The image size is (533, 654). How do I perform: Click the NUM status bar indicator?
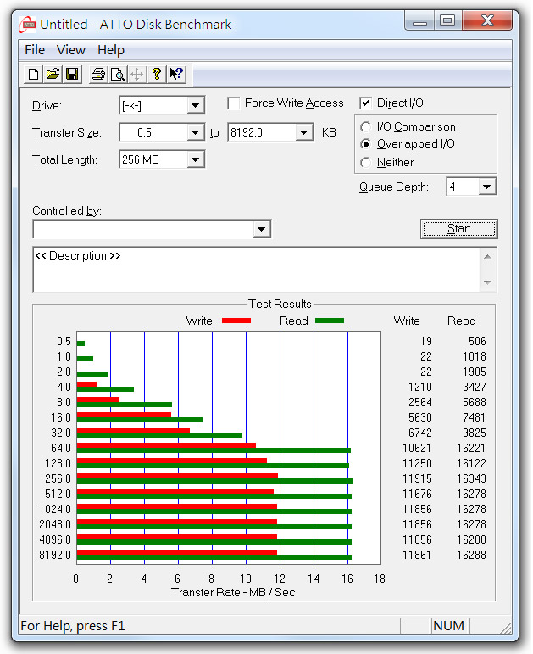point(448,626)
